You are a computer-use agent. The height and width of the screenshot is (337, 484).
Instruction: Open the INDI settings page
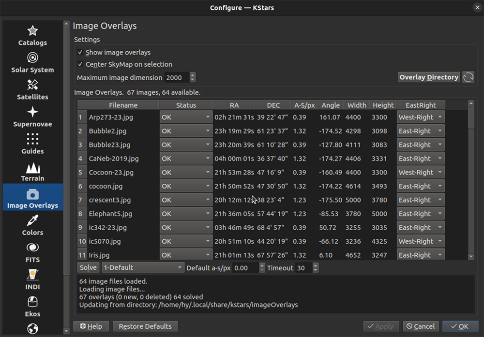click(32, 280)
